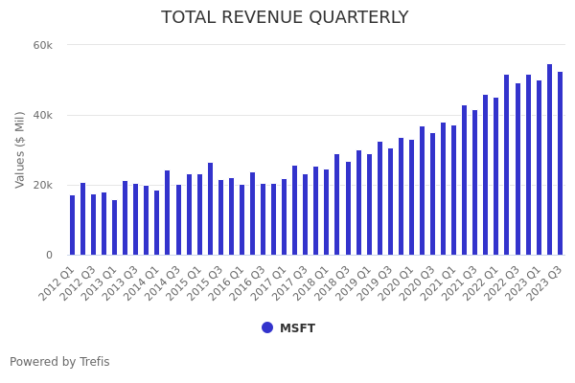The image size is (575, 383).
Task: Toggle the MSFT series legend label
Action: coord(297,328)
